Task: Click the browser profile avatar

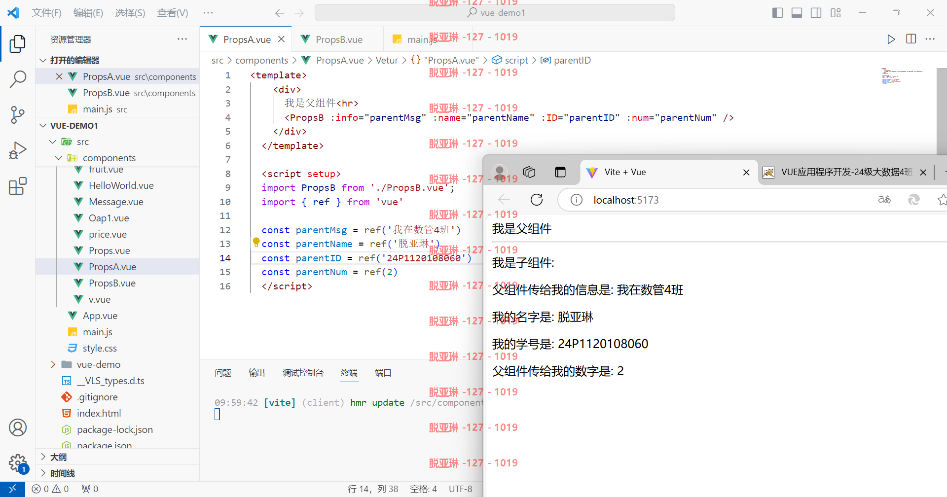Action: [x=500, y=172]
